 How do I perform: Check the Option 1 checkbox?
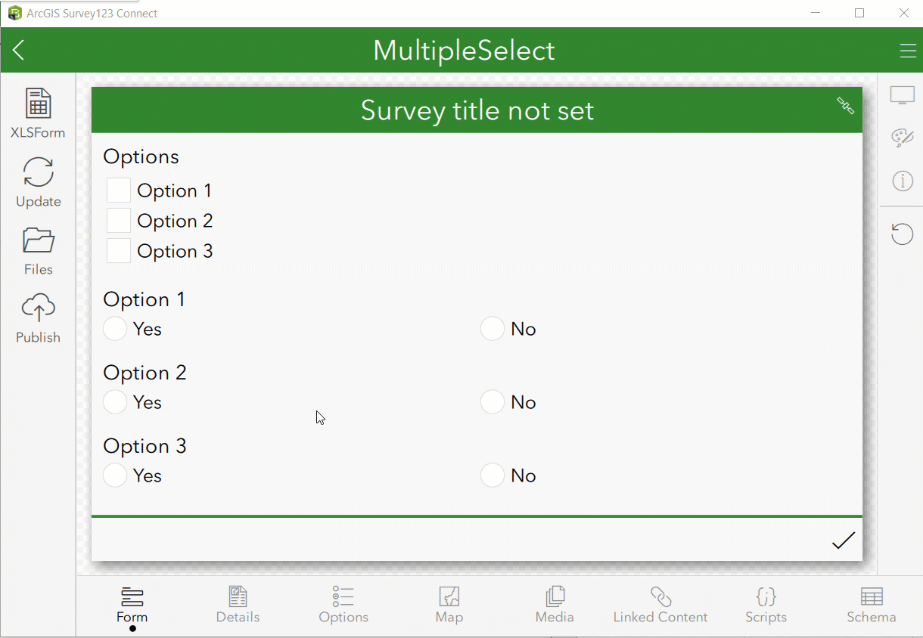(118, 190)
